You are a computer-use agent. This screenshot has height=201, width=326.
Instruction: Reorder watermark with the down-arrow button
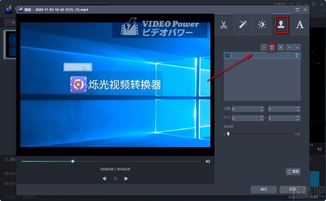tap(297, 47)
